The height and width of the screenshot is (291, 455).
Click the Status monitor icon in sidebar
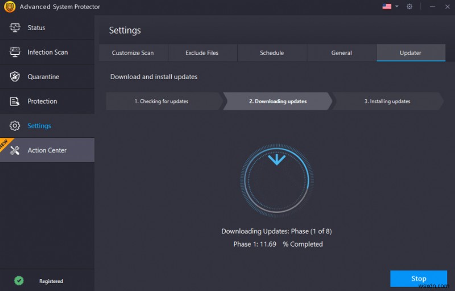pos(15,27)
